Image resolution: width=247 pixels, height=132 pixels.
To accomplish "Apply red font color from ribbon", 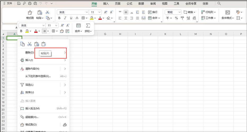I will pos(100,18).
